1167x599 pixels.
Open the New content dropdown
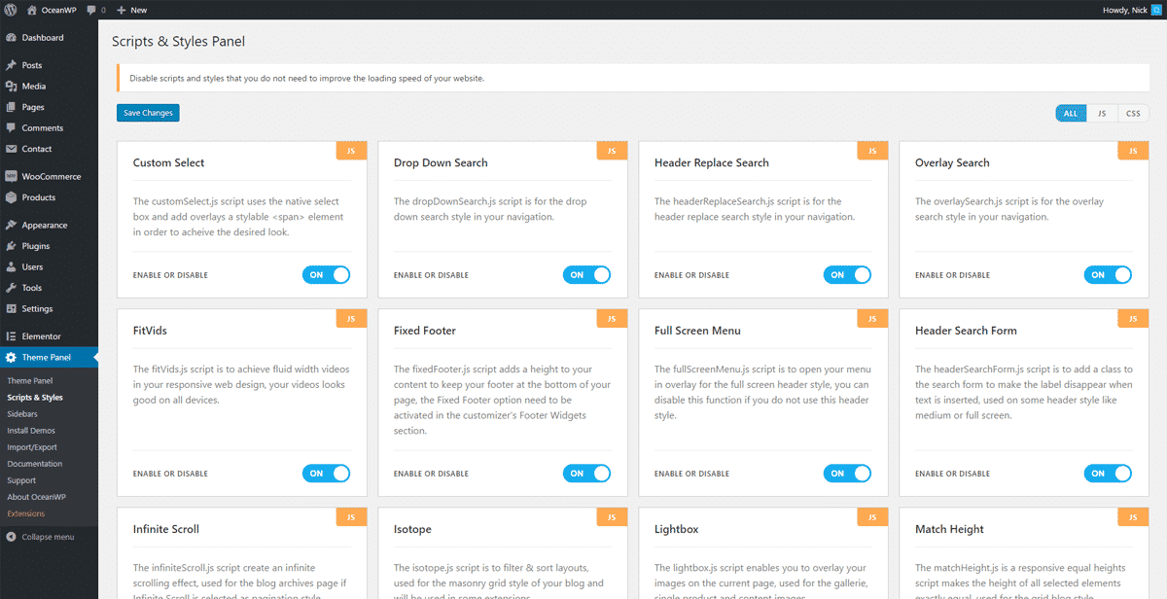pyautogui.click(x=131, y=10)
